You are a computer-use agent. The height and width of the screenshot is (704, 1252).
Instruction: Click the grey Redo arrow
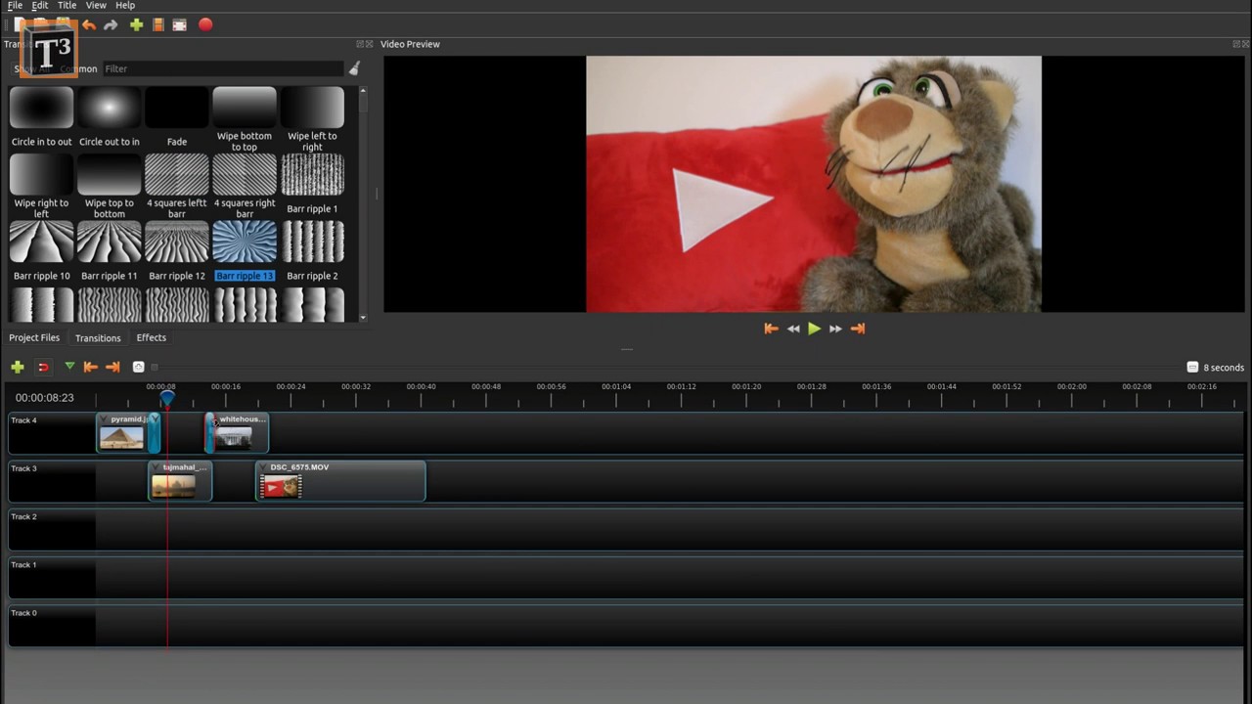[x=111, y=24]
